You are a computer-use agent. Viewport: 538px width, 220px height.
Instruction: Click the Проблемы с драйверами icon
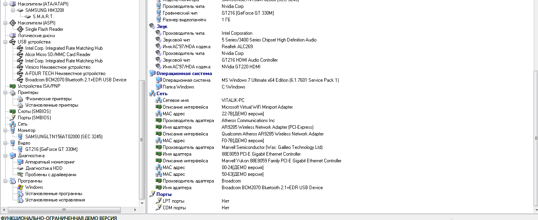20,175
